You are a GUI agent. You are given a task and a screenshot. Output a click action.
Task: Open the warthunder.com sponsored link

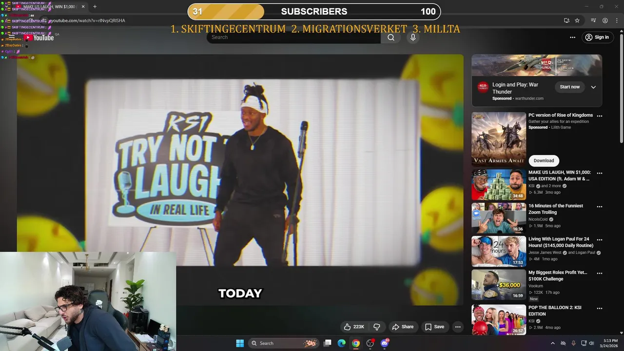(x=529, y=98)
